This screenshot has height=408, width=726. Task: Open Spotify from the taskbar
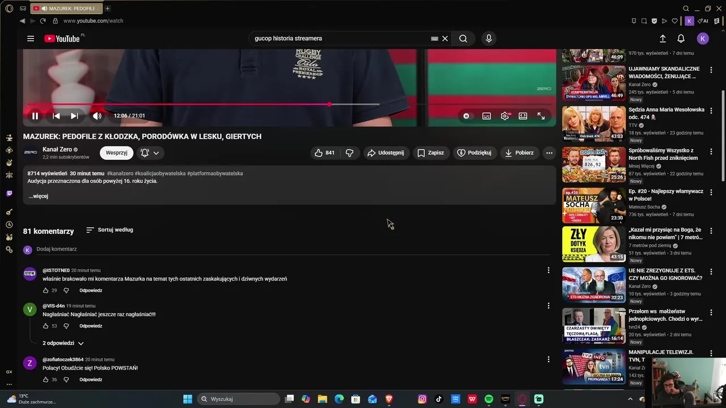(489, 399)
